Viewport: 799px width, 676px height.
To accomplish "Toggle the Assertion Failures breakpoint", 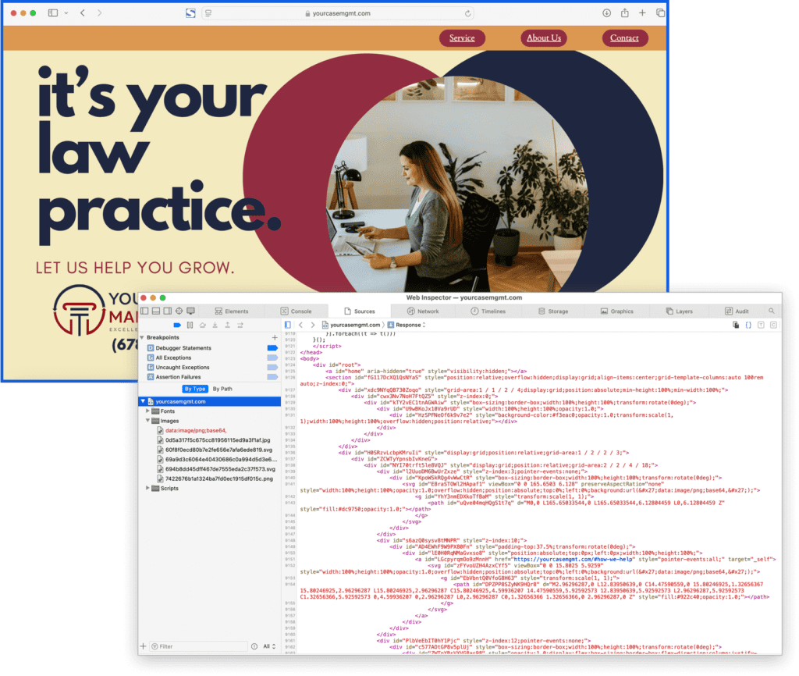I will pos(272,377).
